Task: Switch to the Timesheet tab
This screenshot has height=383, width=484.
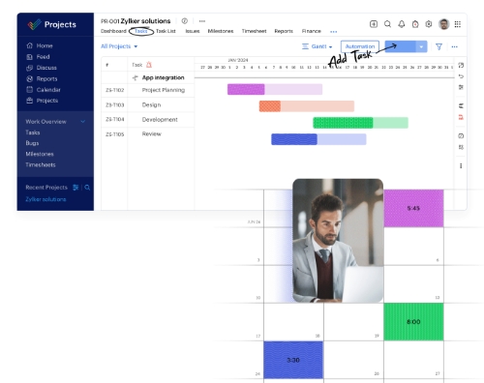Action: point(254,31)
